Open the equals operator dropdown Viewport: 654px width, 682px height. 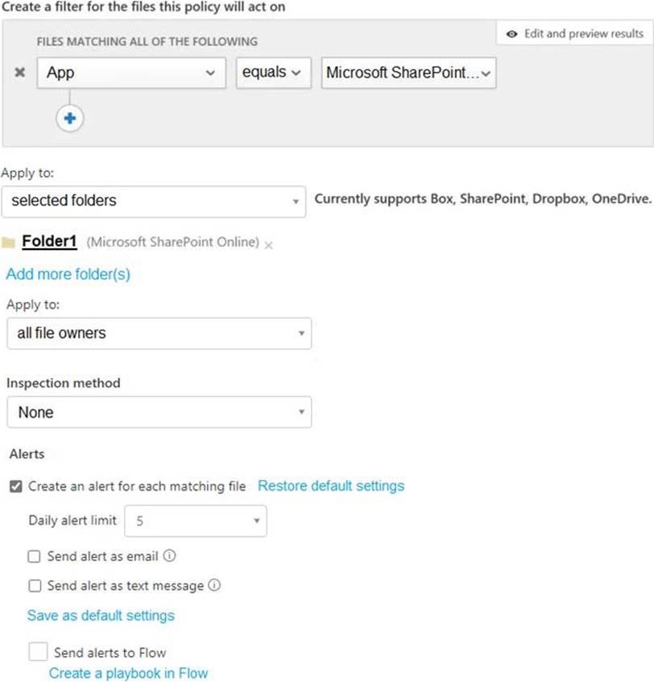(273, 73)
